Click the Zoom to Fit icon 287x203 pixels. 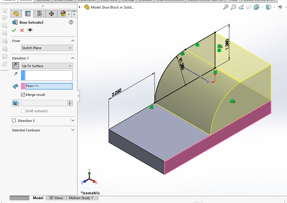point(226,7)
